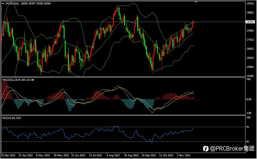Click date label 2 Nov 2022
The width and height of the screenshot is (257, 159).
pyautogui.click(x=184, y=155)
